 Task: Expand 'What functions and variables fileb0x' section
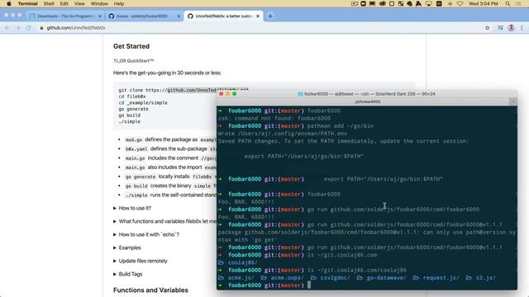pos(164,221)
